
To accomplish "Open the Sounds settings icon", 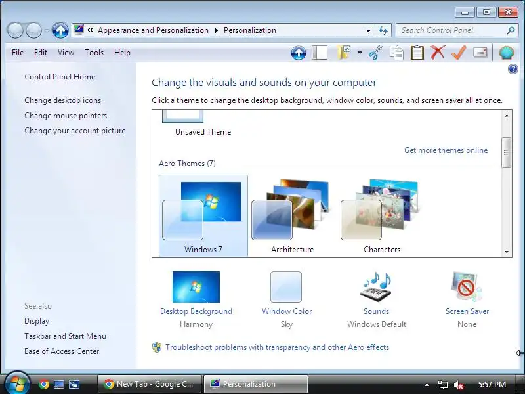I will (x=376, y=287).
